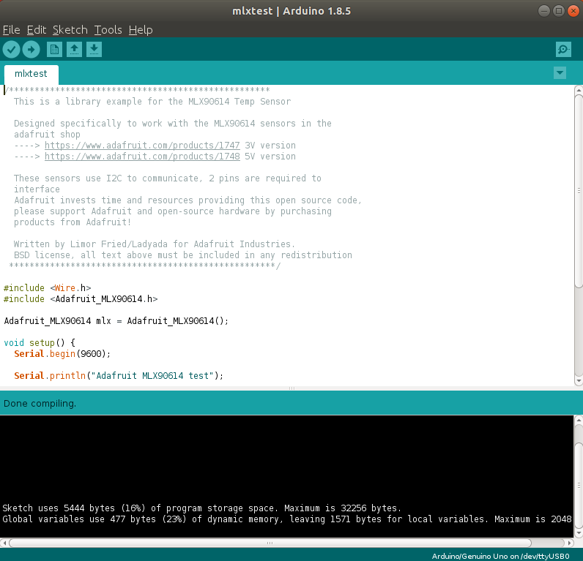Click 'Sketch uses 5444 bytes' console line
The height and width of the screenshot is (561, 583).
[202, 508]
